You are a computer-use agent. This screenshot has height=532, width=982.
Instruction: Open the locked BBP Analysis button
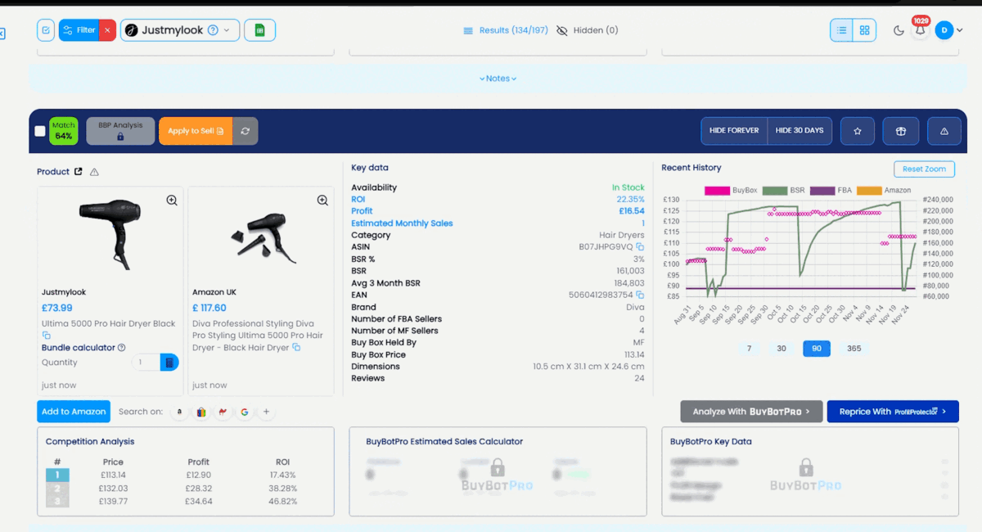pyautogui.click(x=120, y=131)
